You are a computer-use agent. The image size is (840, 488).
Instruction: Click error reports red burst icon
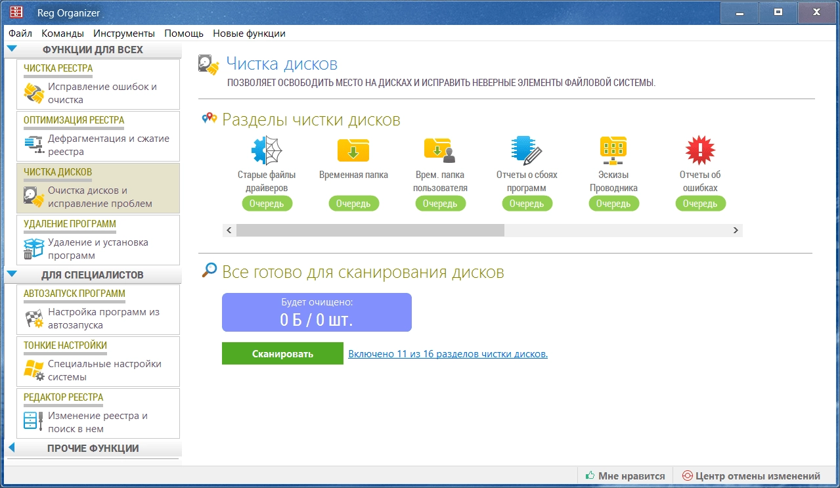[700, 150]
